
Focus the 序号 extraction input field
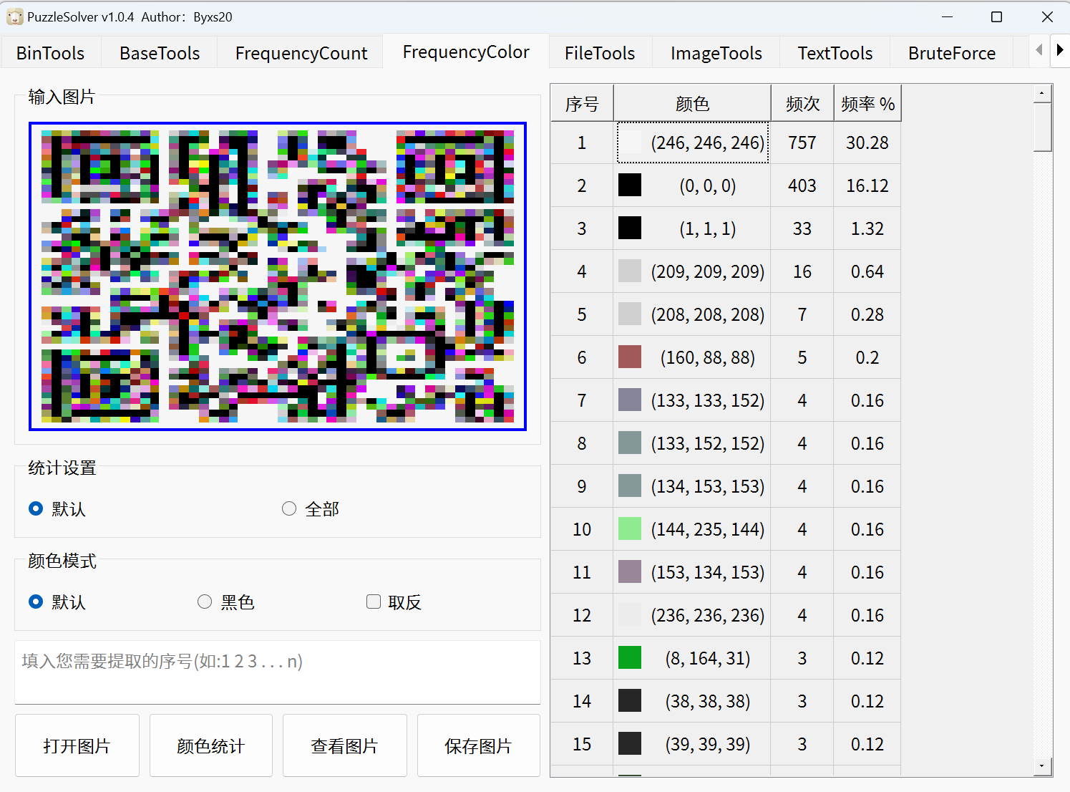coord(278,672)
